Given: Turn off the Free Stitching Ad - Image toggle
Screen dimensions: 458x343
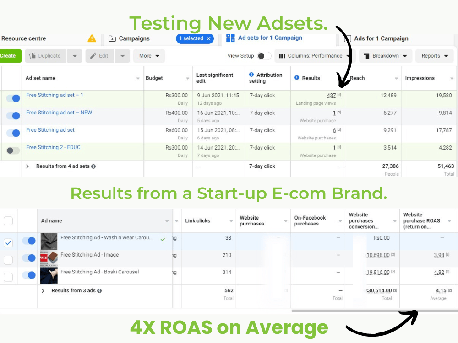Looking at the screenshot, I should (x=29, y=258).
